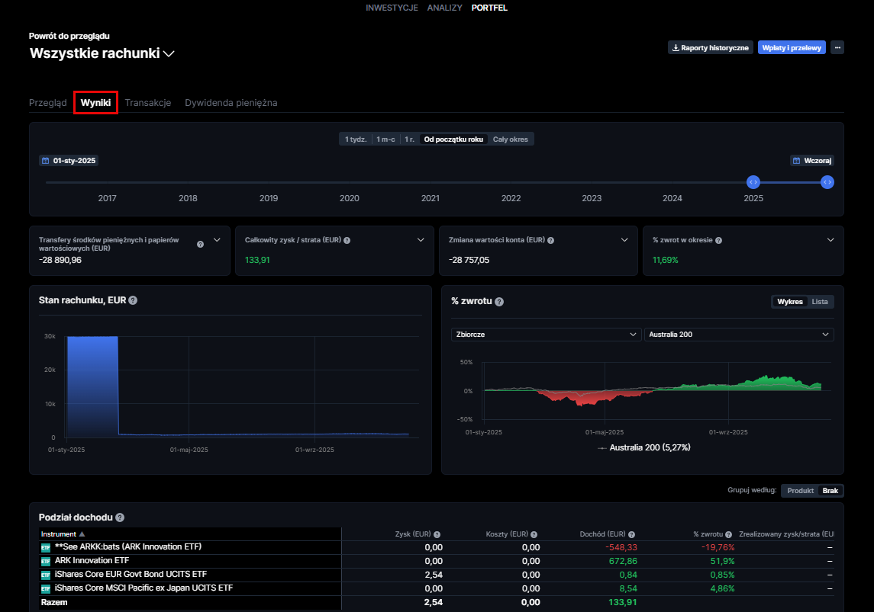Click help icon beside Całkowity zysk / strata
This screenshot has width=874, height=612.
[347, 240]
